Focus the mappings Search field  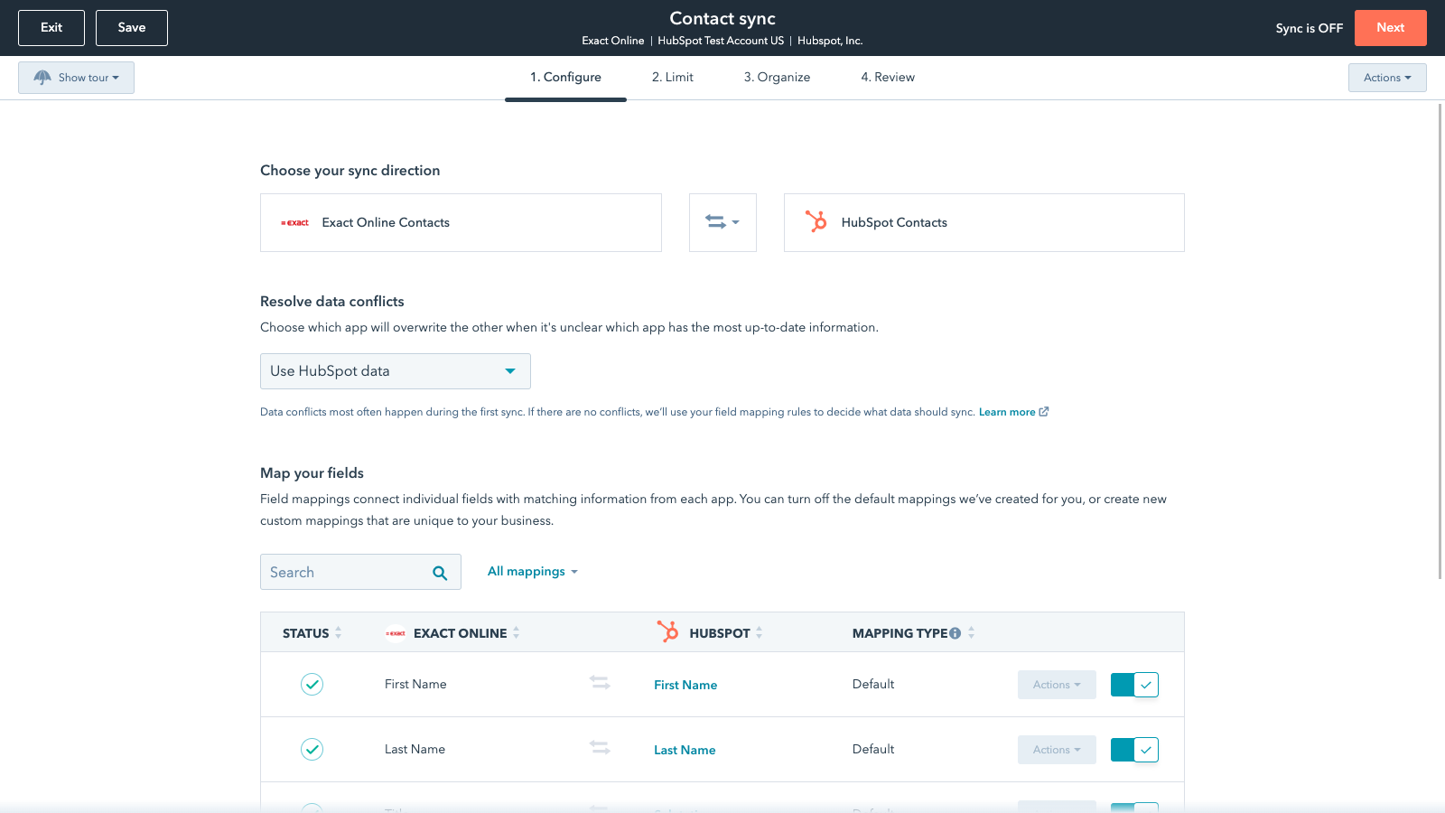(x=343, y=573)
